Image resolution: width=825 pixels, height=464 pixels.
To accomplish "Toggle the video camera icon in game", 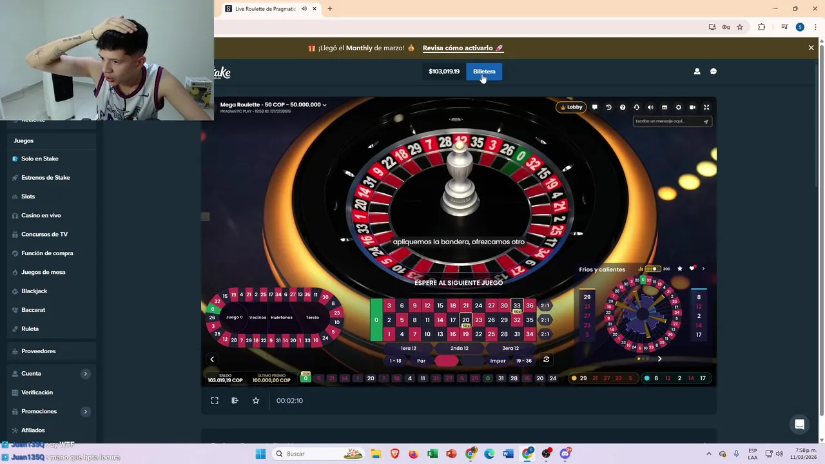I will click(x=692, y=108).
